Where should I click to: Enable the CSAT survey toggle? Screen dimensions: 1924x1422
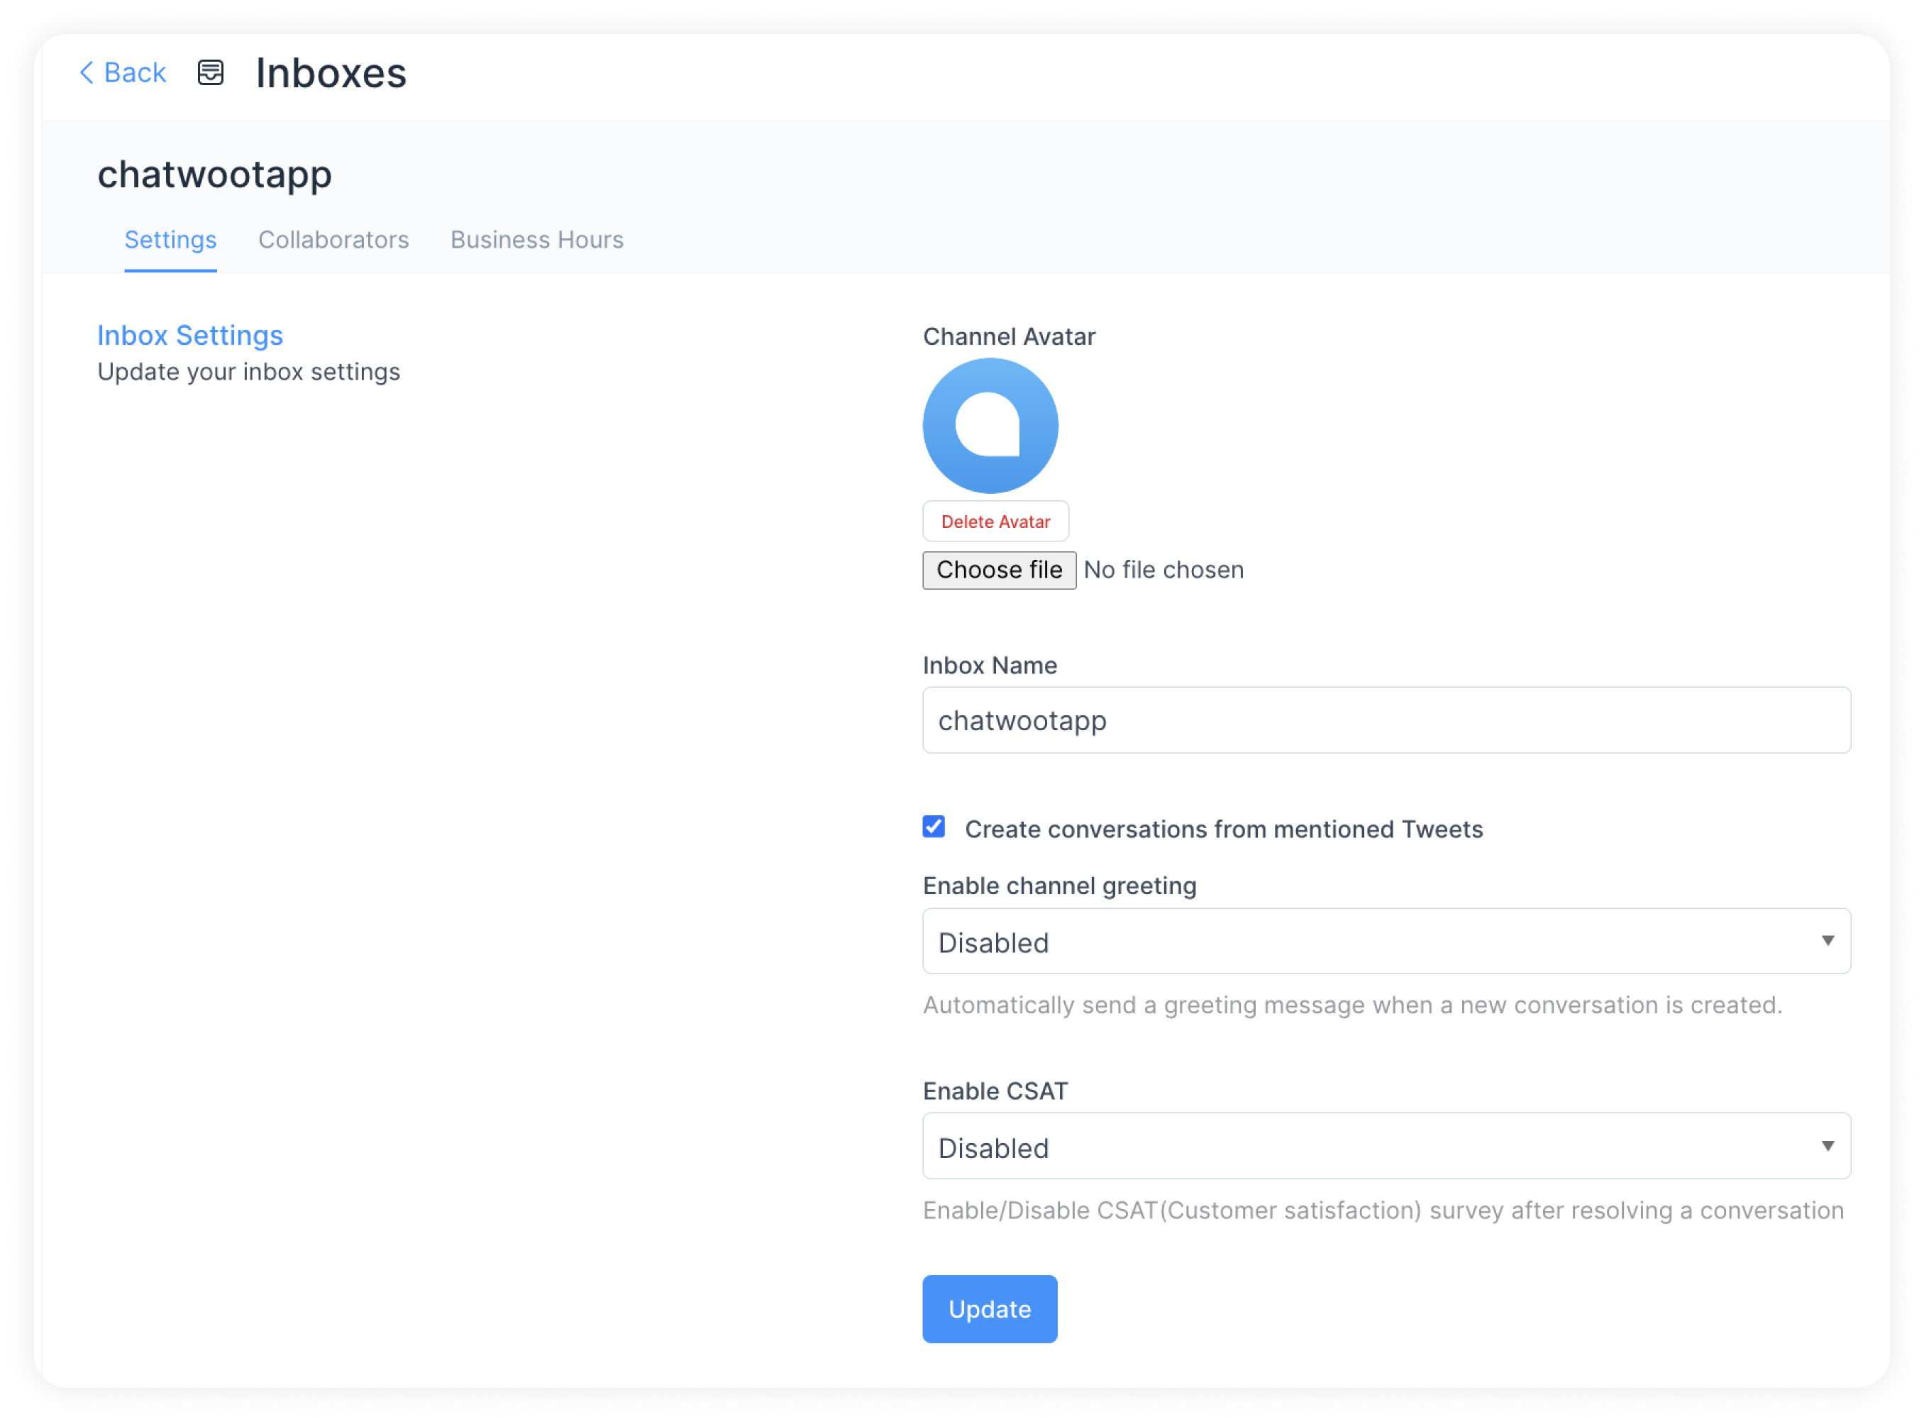[1386, 1149]
